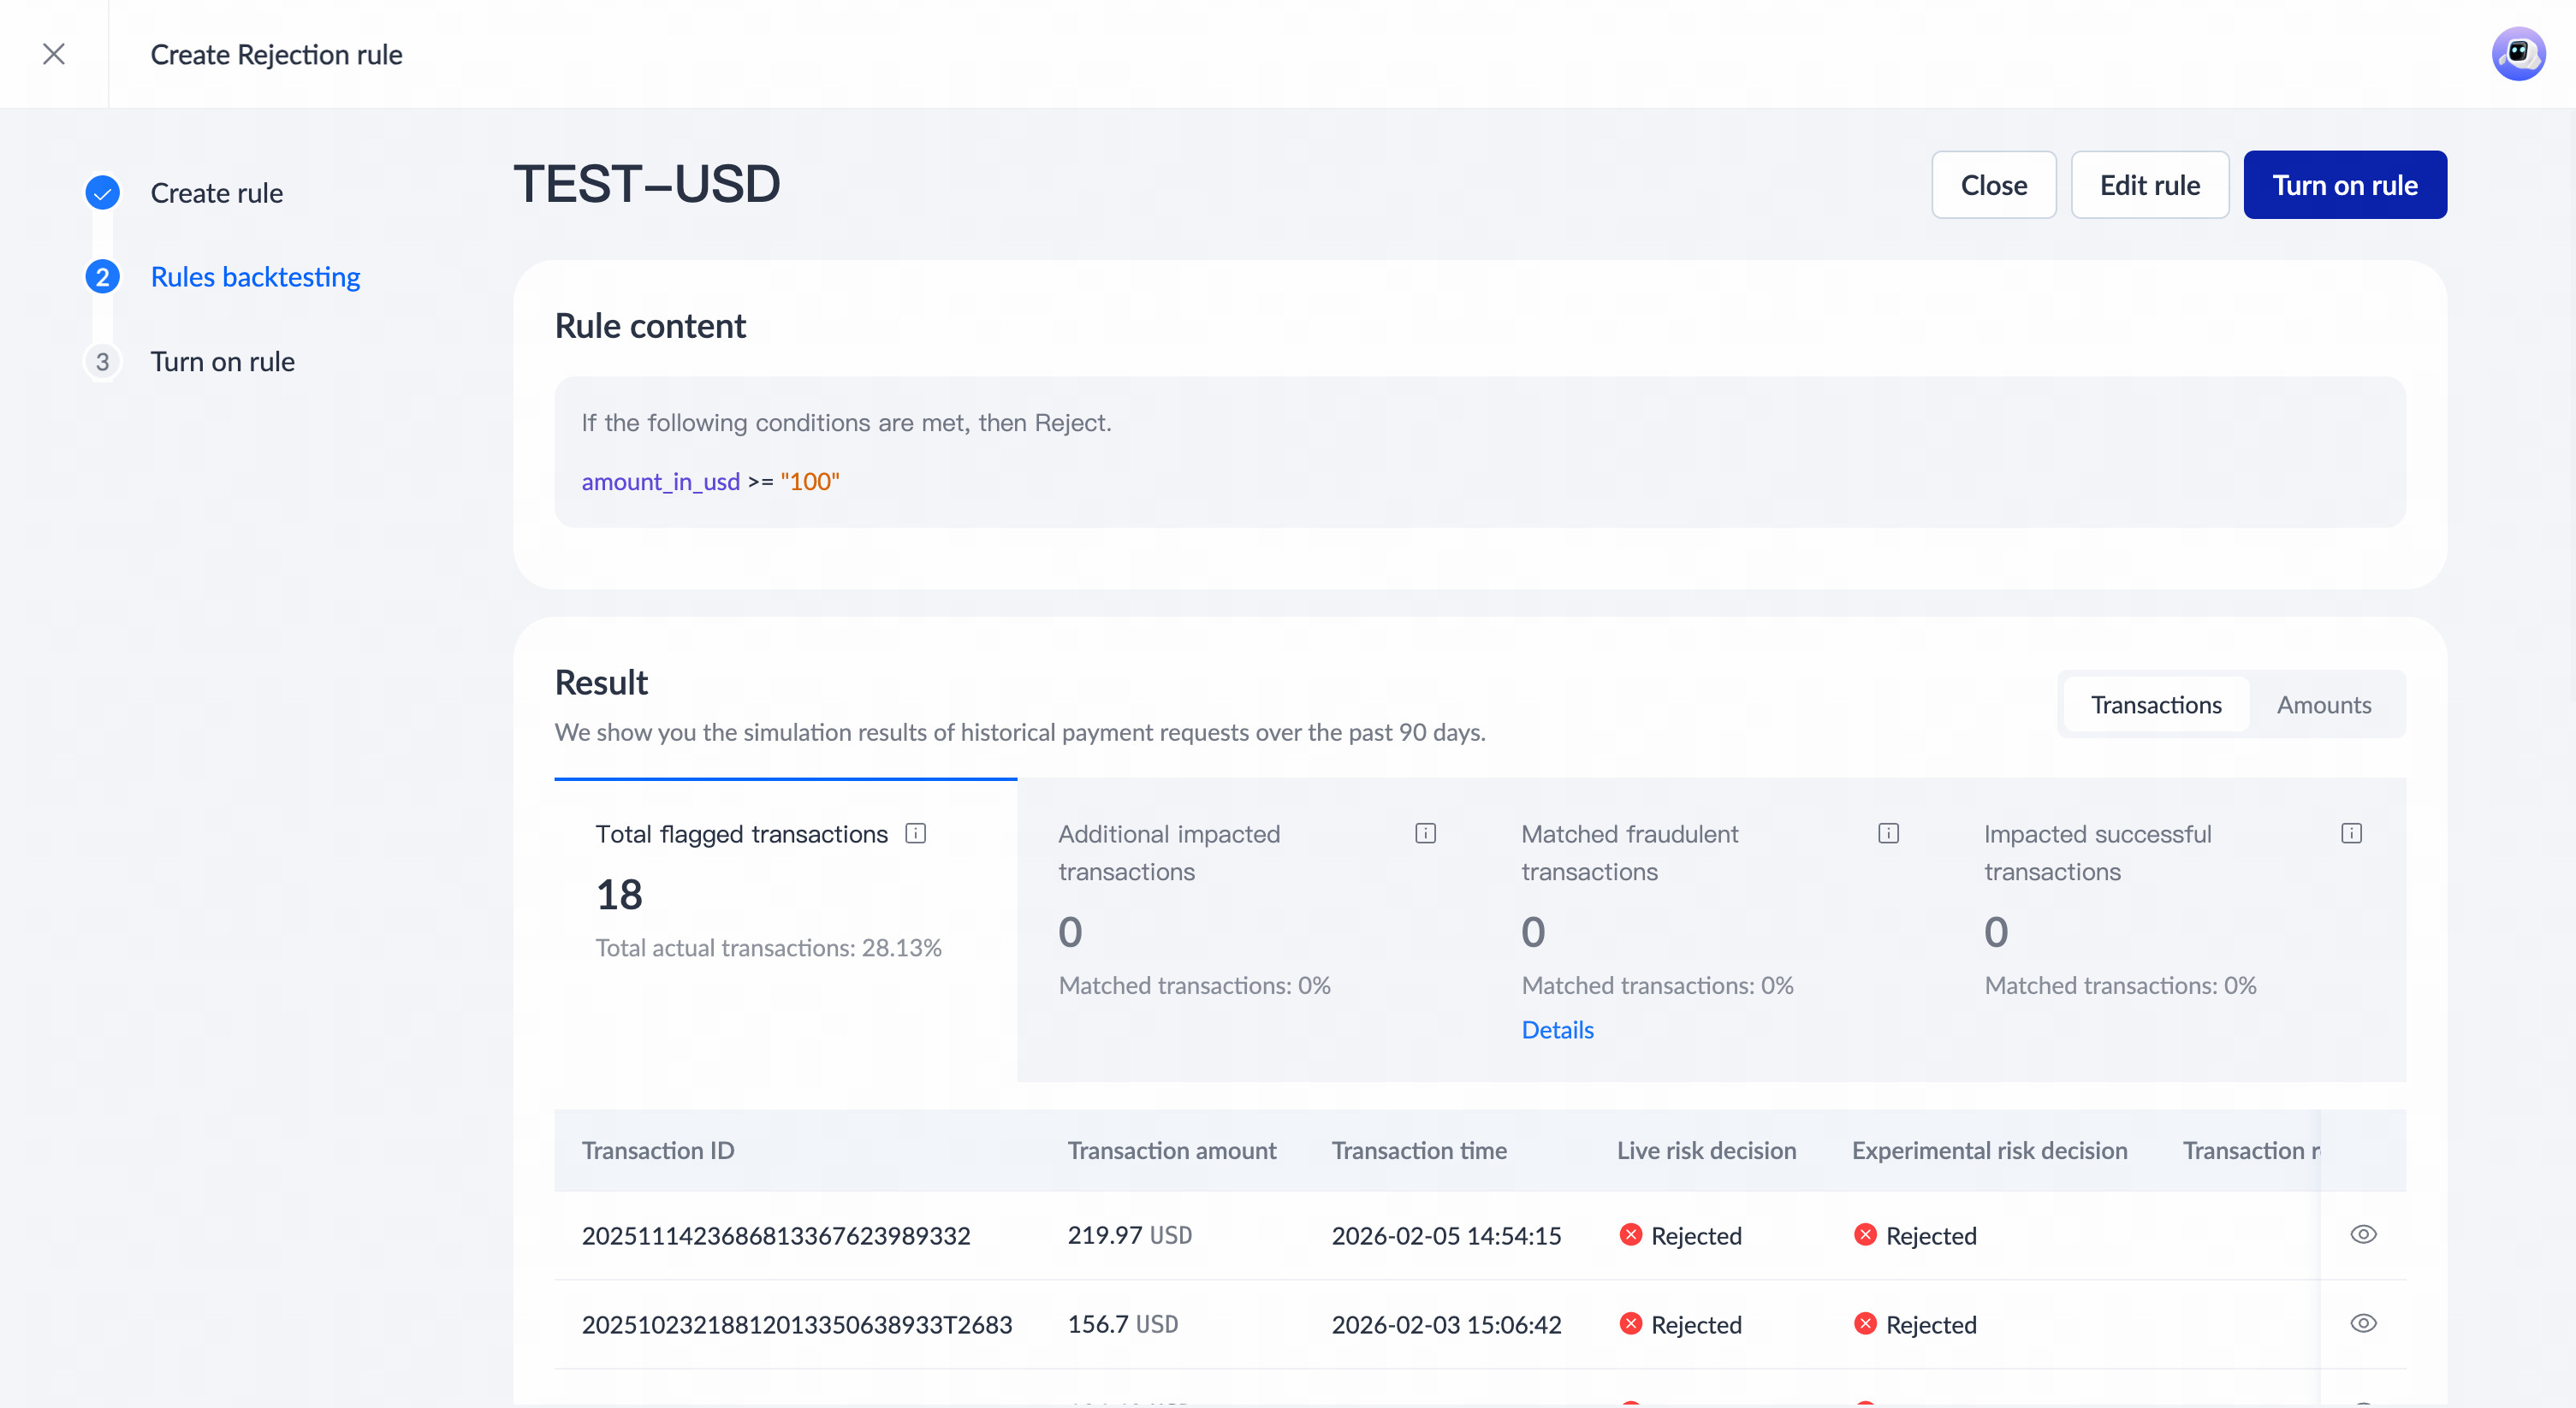Click the X icon to exit rule creation
Viewport: 2576px width, 1408px height.
click(x=54, y=54)
